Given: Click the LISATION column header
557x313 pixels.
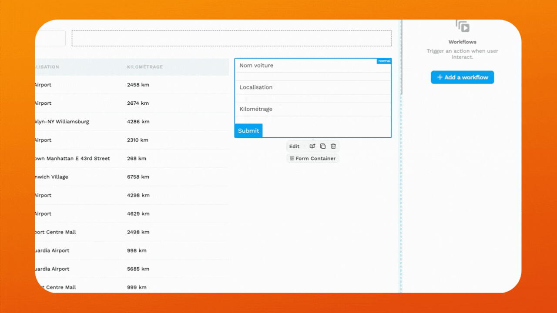Looking at the screenshot, I should (46, 67).
